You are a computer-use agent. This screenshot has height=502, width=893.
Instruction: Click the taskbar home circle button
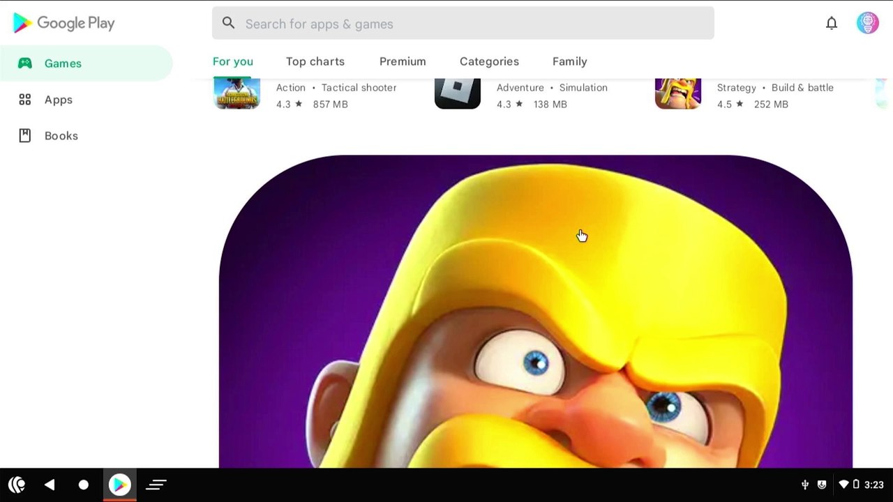coord(84,485)
